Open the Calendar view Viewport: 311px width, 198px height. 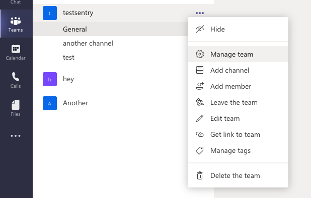coord(16,52)
